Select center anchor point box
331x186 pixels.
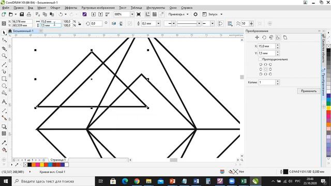coord(265,69)
